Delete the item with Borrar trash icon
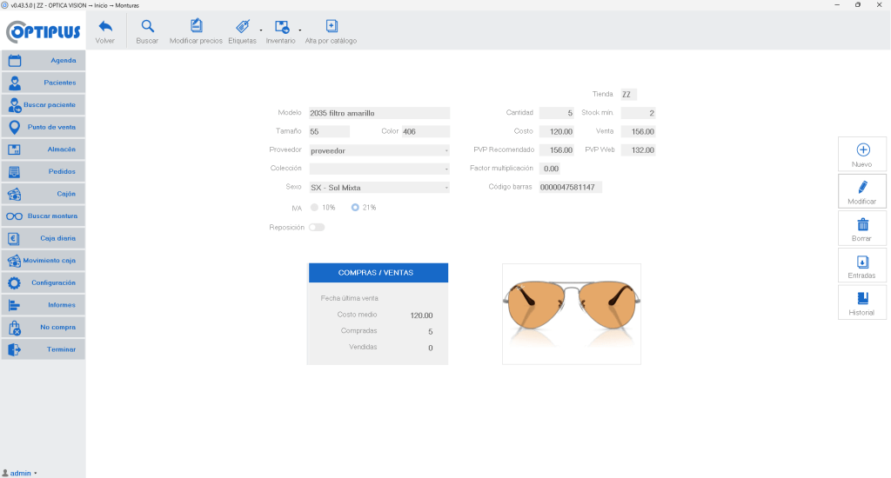 [x=862, y=224]
